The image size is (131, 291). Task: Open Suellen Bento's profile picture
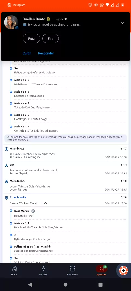click(11, 22)
